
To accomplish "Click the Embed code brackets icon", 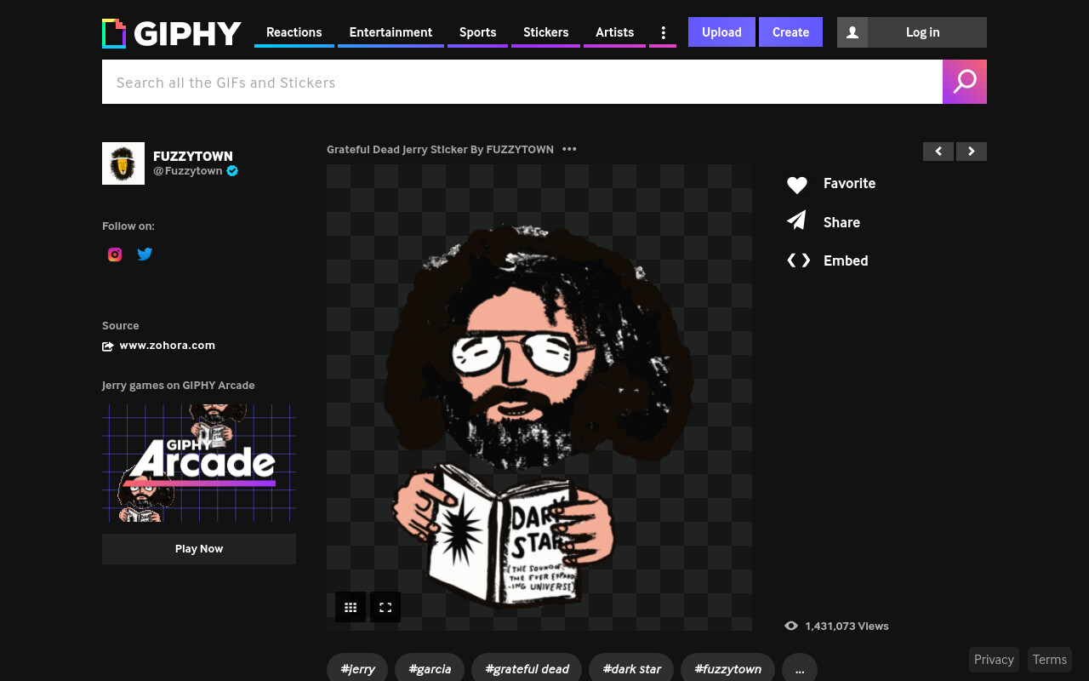I will [798, 260].
